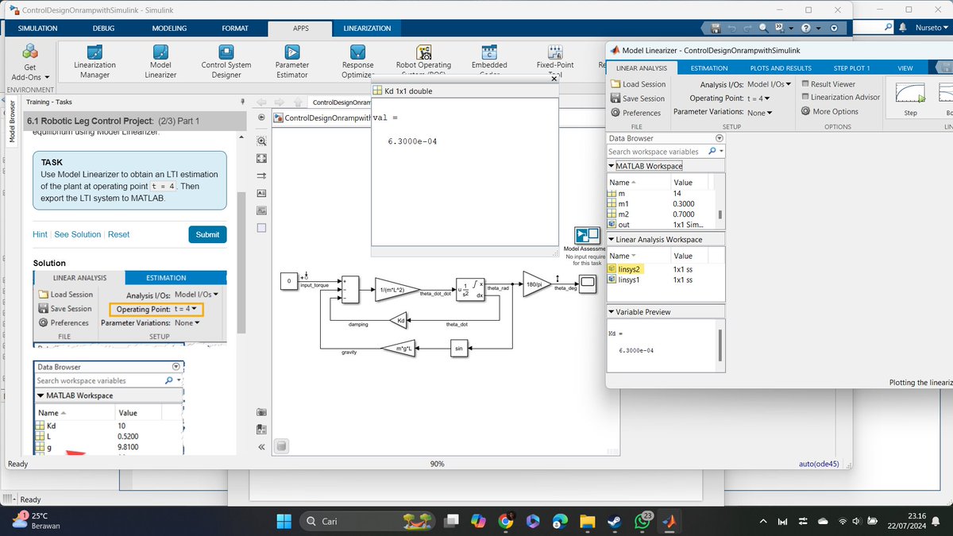Screen dimensions: 953x536
Task: Switch to the MODELING tab
Action: (x=169, y=28)
